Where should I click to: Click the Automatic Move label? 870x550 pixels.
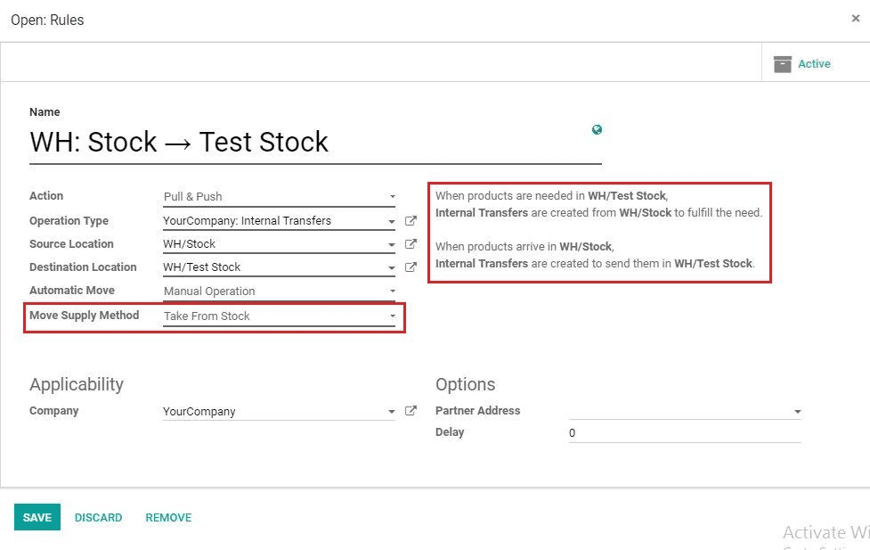tap(72, 291)
